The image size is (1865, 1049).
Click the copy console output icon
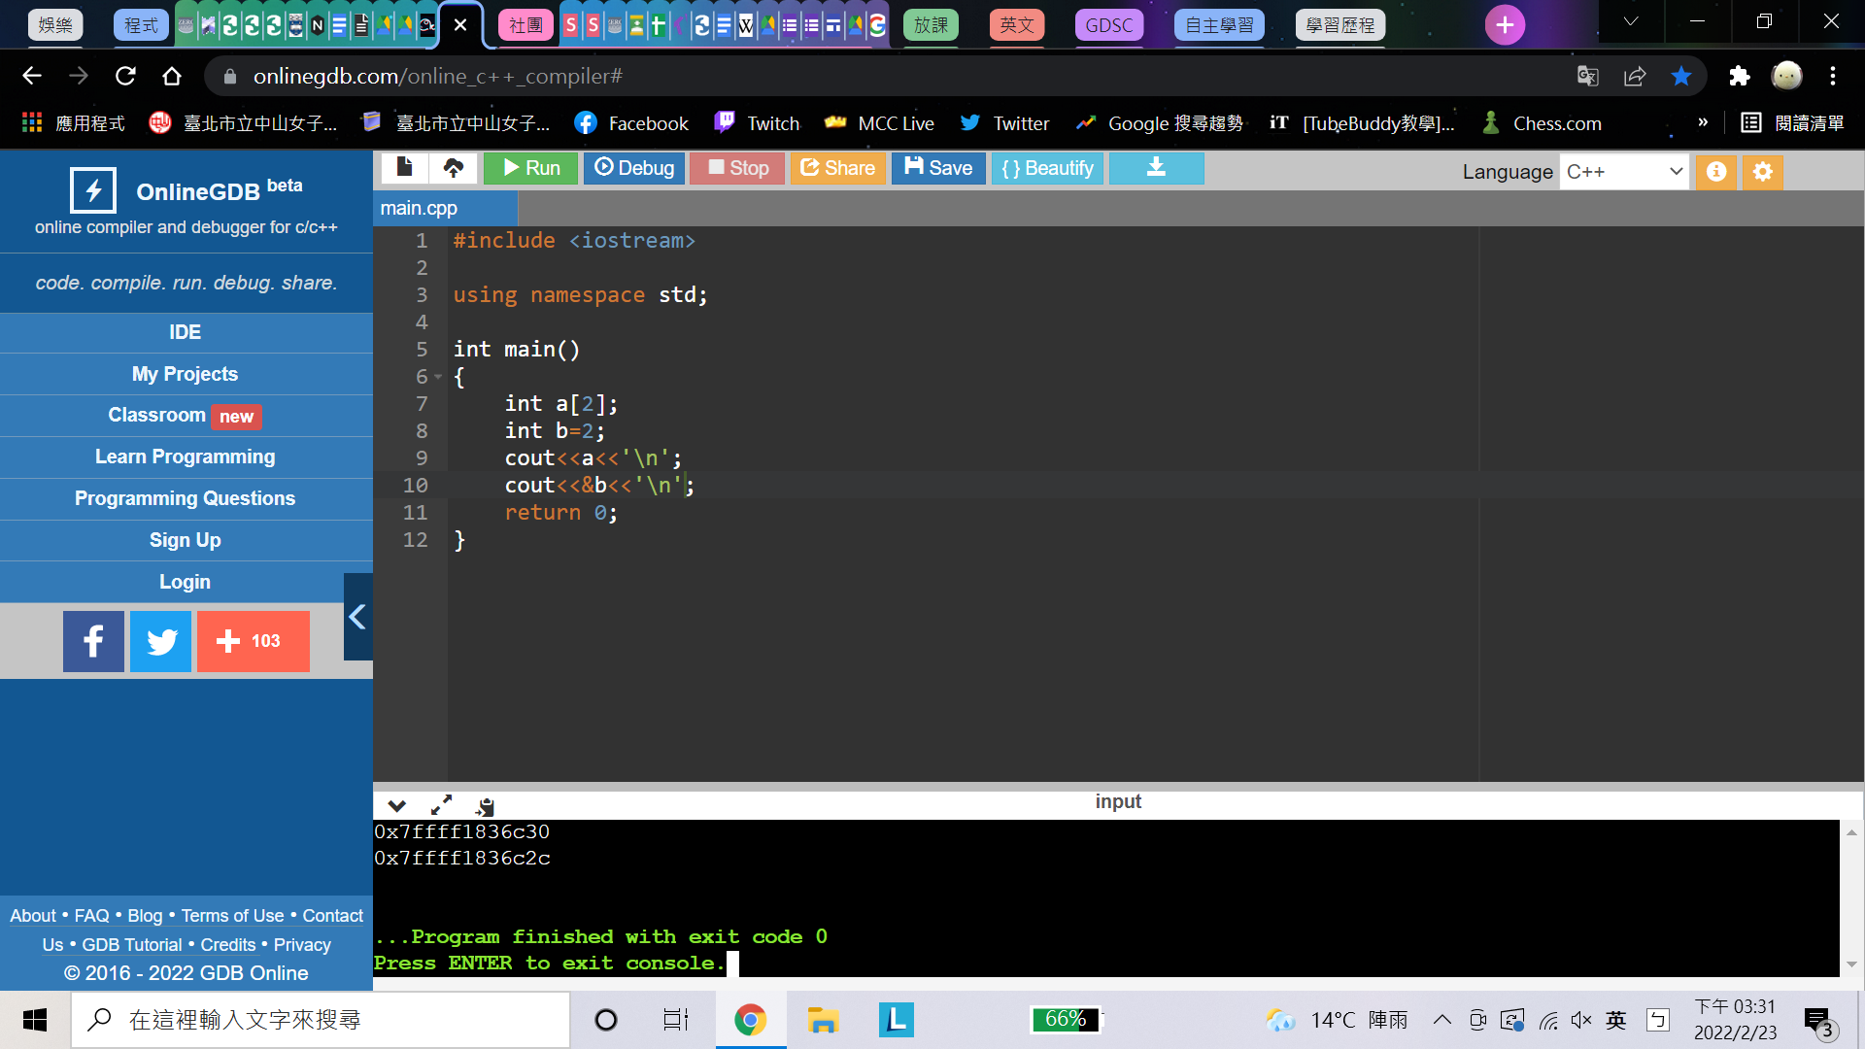point(485,805)
